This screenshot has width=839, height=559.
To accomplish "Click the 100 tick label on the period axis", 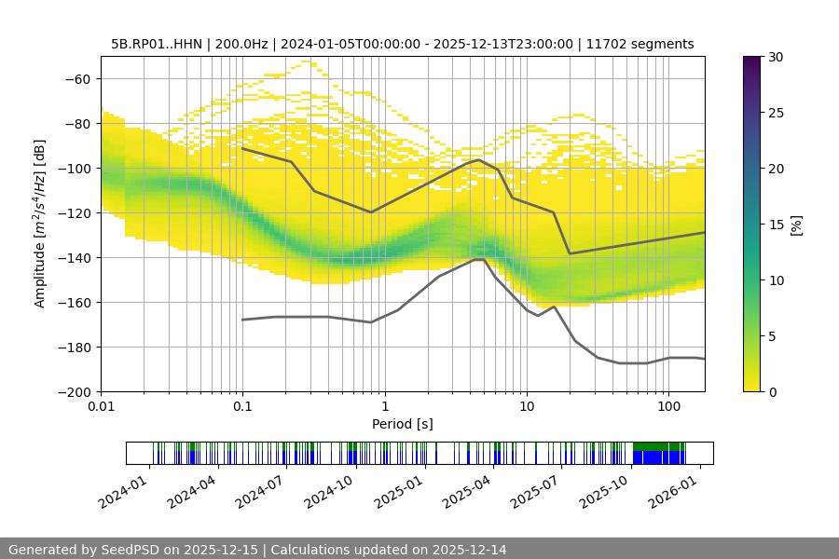I will (x=667, y=406).
